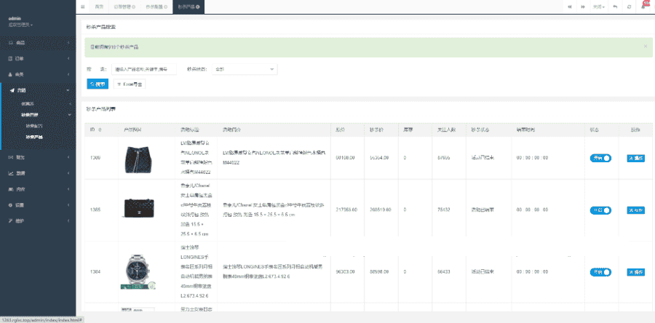Click the follower count cell 66433
This screenshot has height=323, width=655.
(444, 271)
